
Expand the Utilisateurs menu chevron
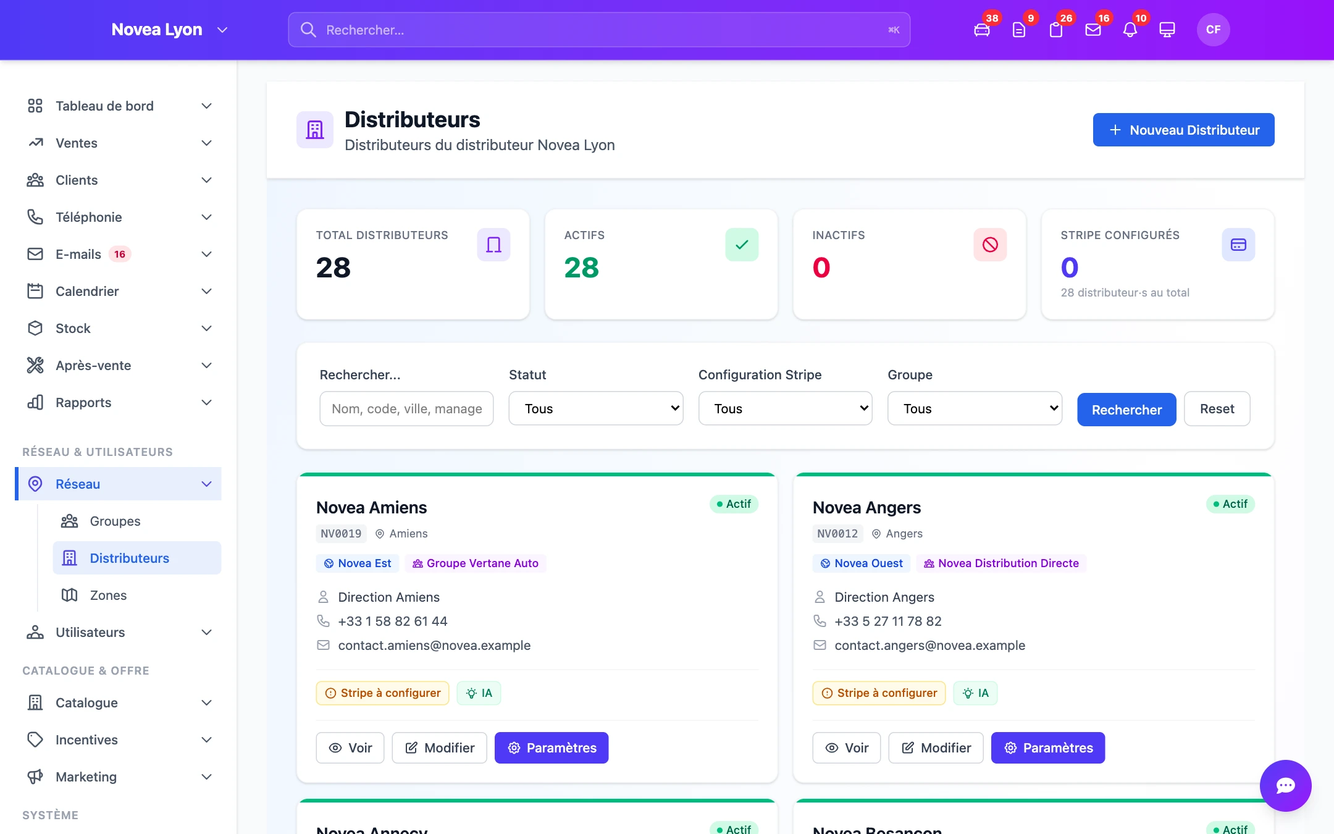coord(207,632)
